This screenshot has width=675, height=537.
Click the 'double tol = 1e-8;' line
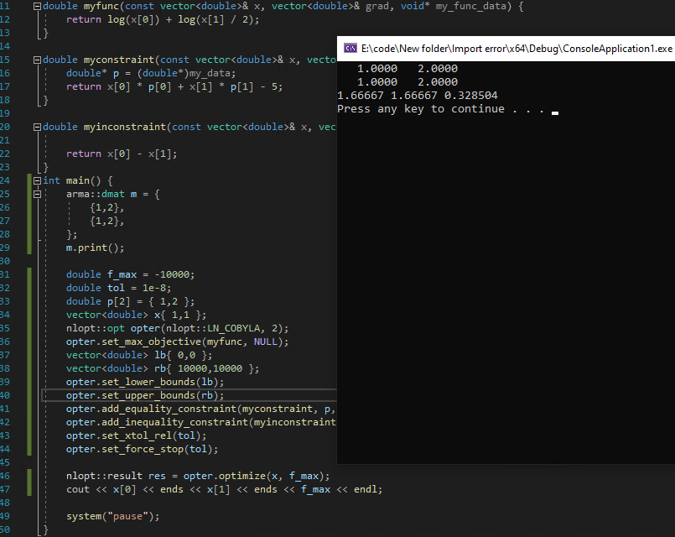click(118, 288)
